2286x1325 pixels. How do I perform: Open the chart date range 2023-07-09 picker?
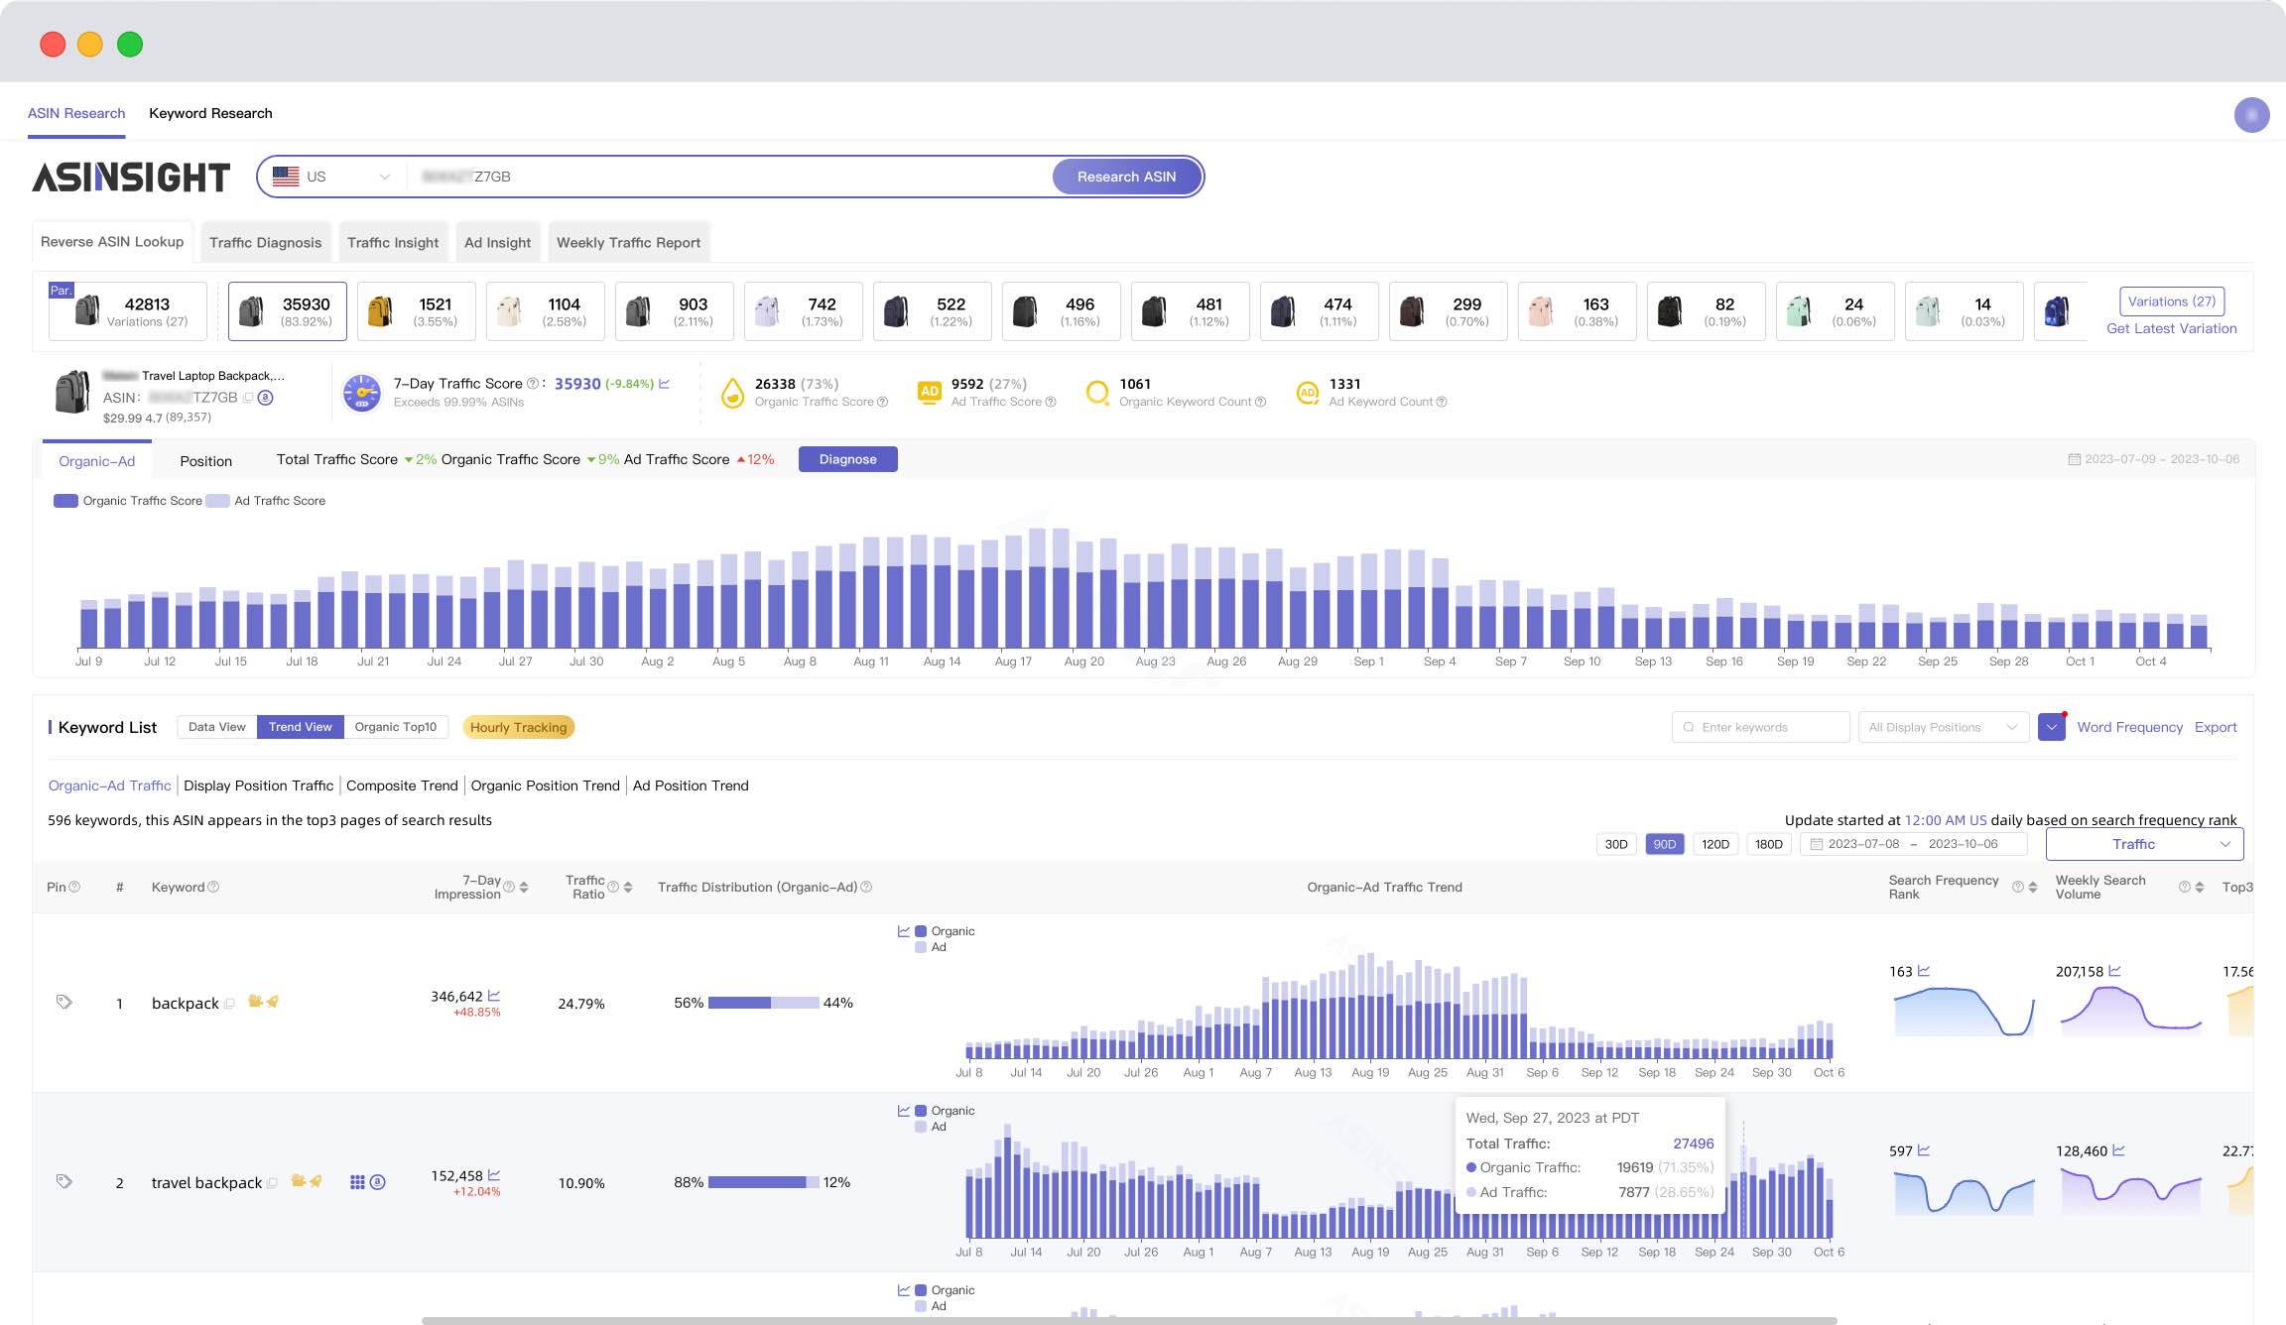[x=2153, y=459]
